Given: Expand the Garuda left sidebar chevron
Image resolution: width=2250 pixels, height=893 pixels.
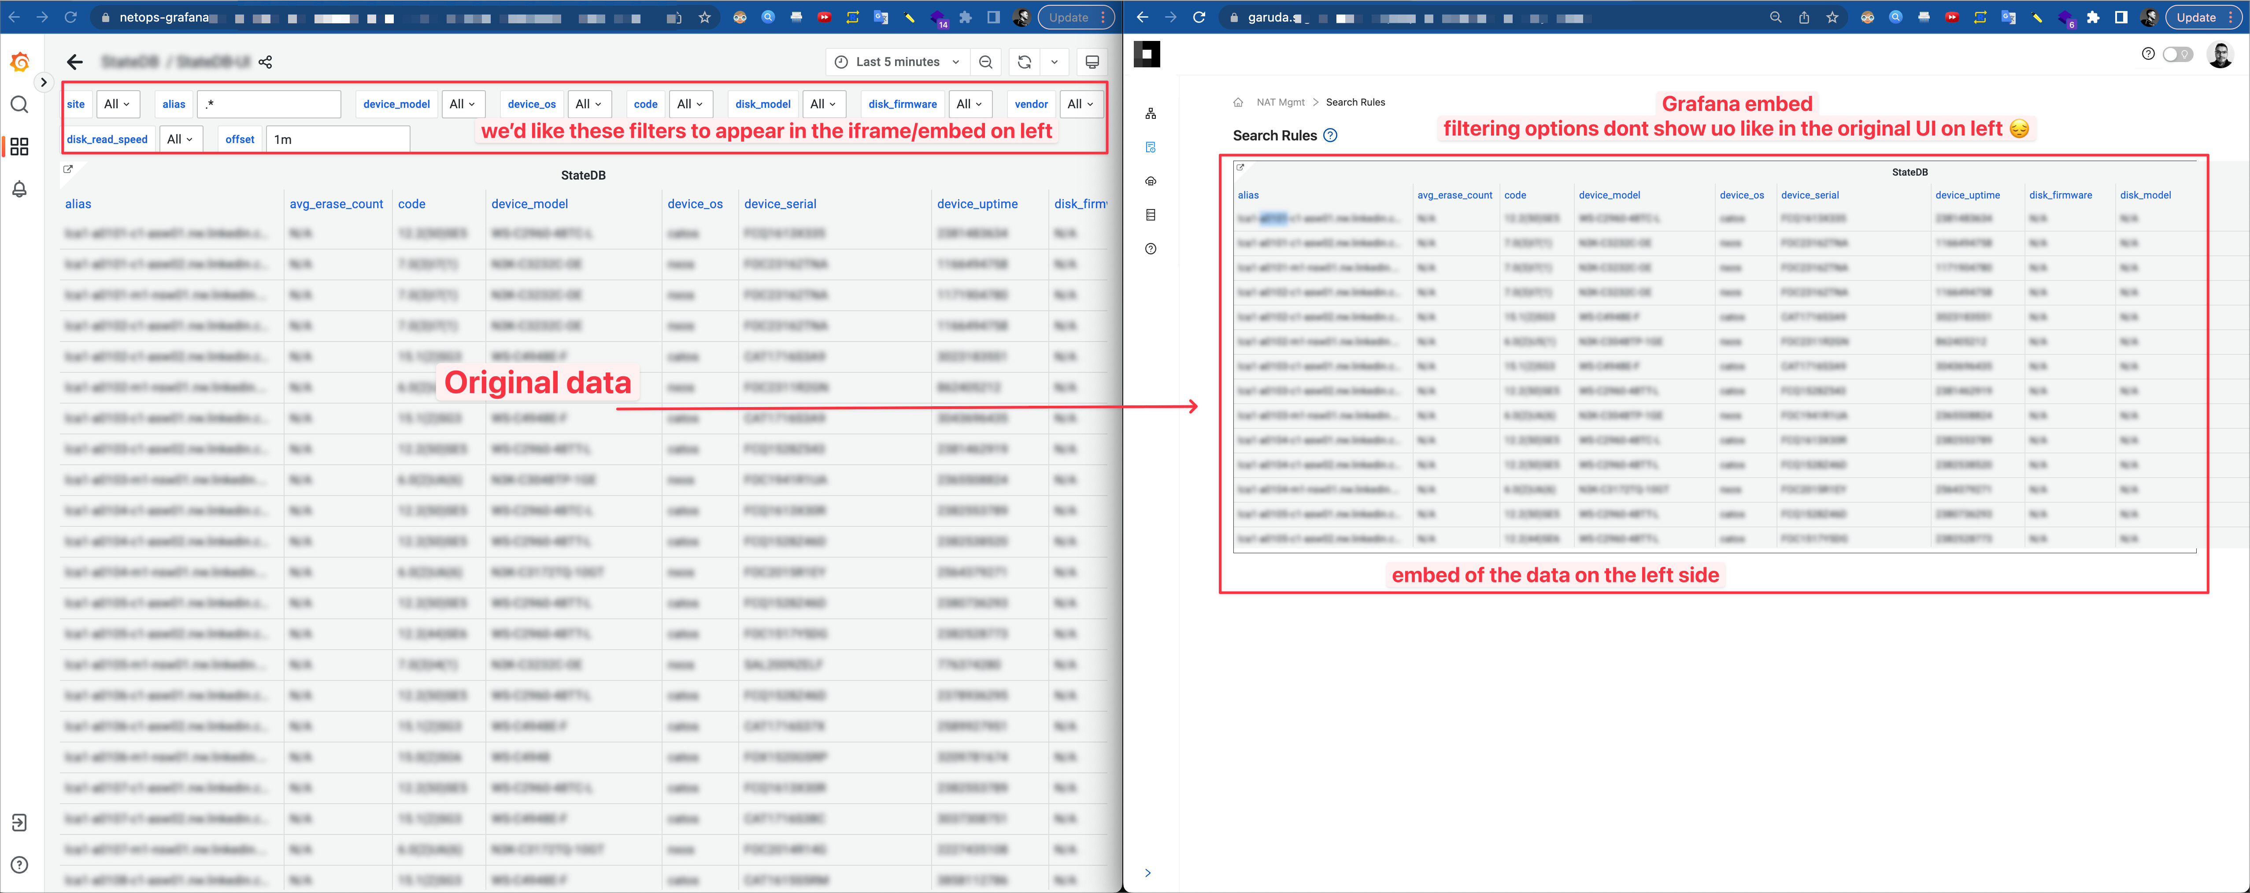Looking at the screenshot, I should [x=1148, y=873].
